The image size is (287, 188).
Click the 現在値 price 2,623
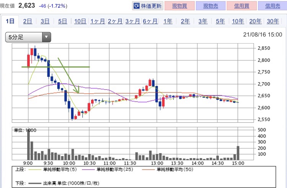[x=26, y=6]
